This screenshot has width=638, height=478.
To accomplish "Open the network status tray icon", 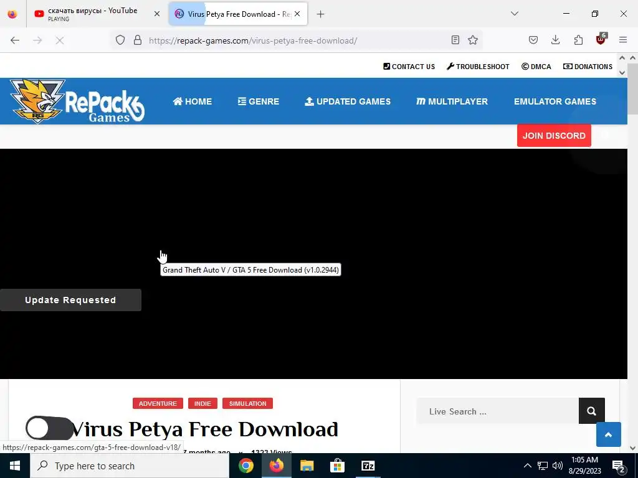I will pyautogui.click(x=543, y=466).
